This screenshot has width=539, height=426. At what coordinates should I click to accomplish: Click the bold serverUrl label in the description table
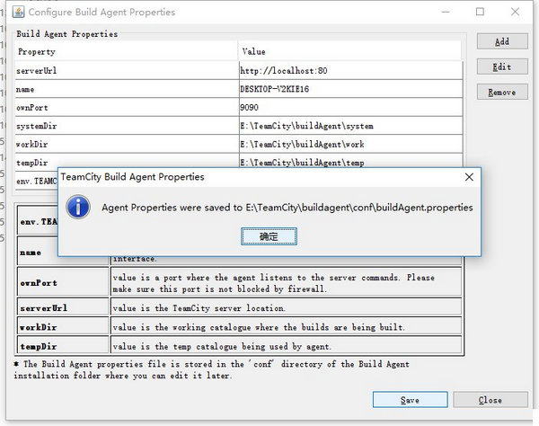click(x=44, y=307)
